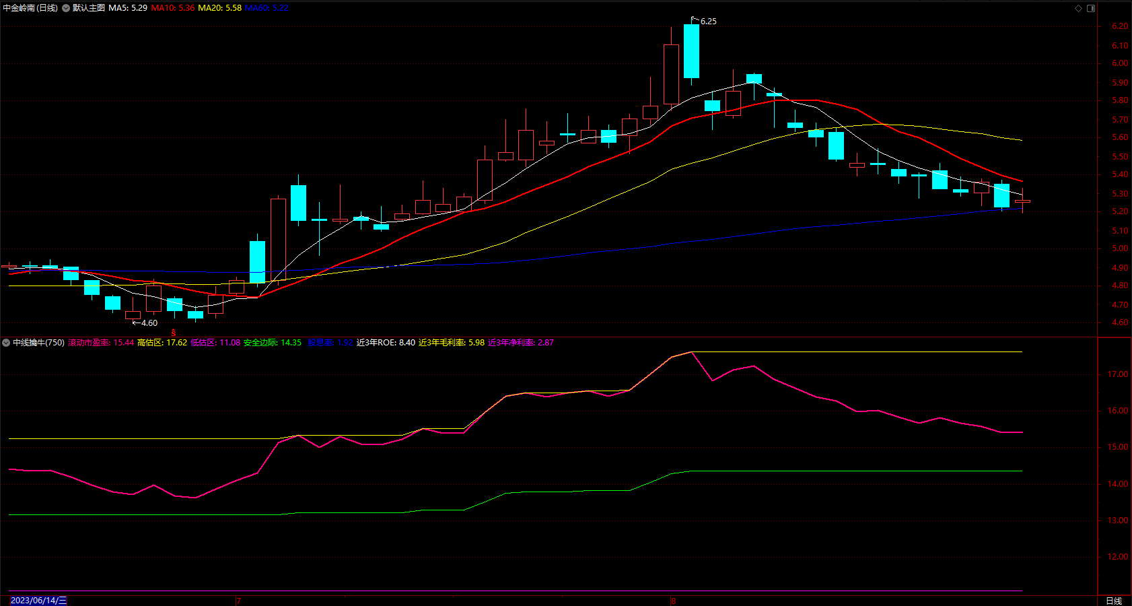1132x606 pixels.
Task: Click the month 8 marker on time axis
Action: point(673,601)
